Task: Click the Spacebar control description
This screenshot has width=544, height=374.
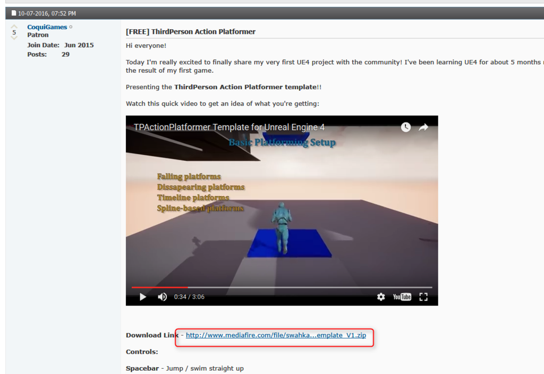Action: 184,369
